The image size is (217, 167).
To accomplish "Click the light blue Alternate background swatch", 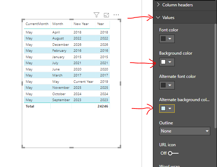I will click(x=163, y=108).
